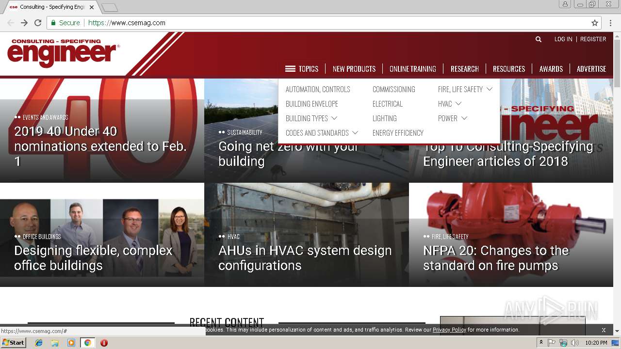Select Lighting topic
Screen dimensions: 621x349
click(385, 118)
